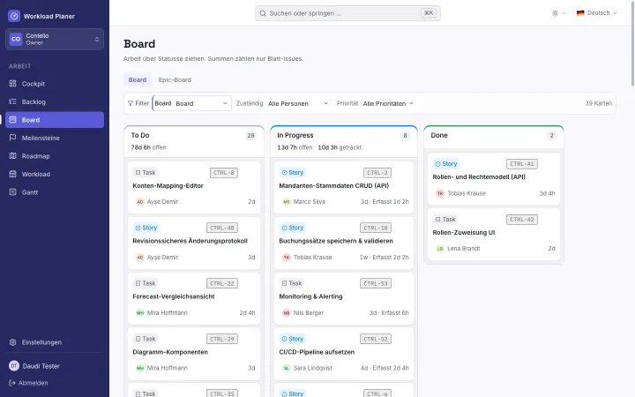
Task: Click the search magnifier icon
Action: (x=263, y=13)
